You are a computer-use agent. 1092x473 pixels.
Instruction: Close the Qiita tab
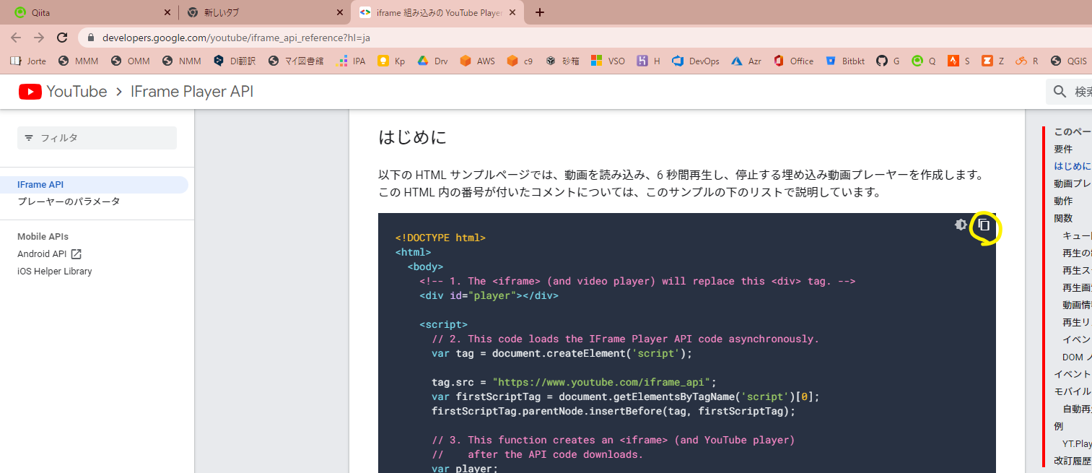click(x=167, y=12)
